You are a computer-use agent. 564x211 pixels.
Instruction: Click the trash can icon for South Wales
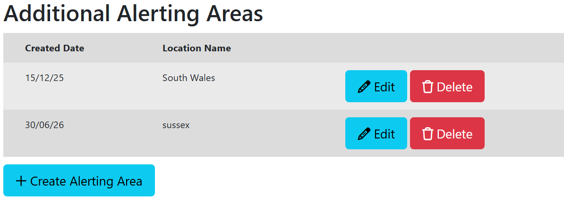[x=427, y=87]
